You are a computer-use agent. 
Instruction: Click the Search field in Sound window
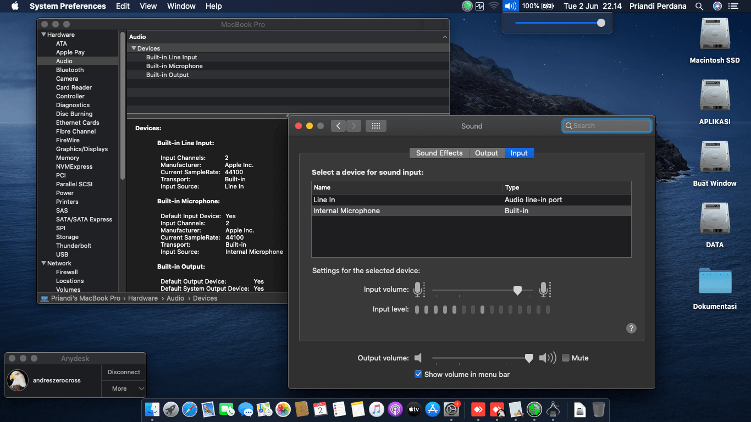point(606,126)
